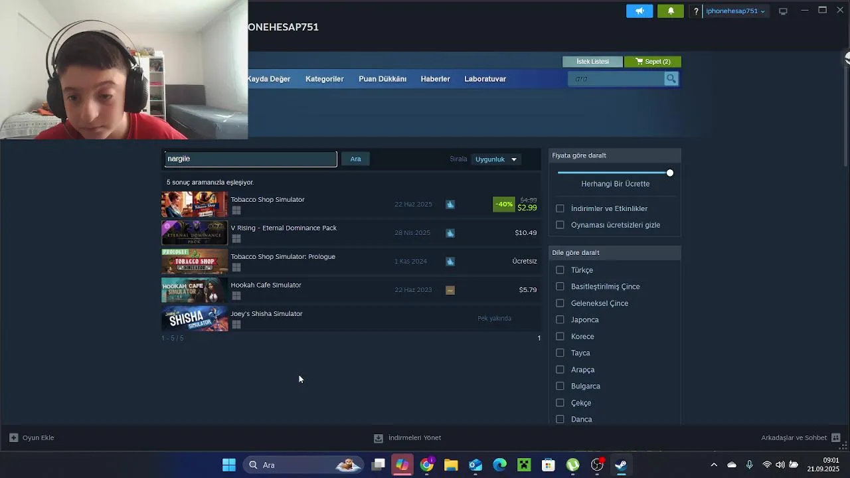
Task: Select the Arapça language filter
Action: (560, 370)
